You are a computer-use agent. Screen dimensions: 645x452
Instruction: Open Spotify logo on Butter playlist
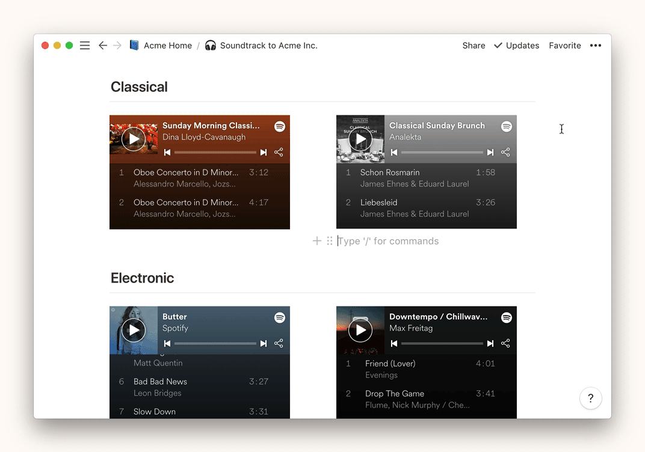click(280, 317)
